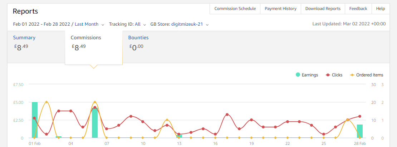Open the Feedback link
397x147 pixels.
tap(358, 9)
